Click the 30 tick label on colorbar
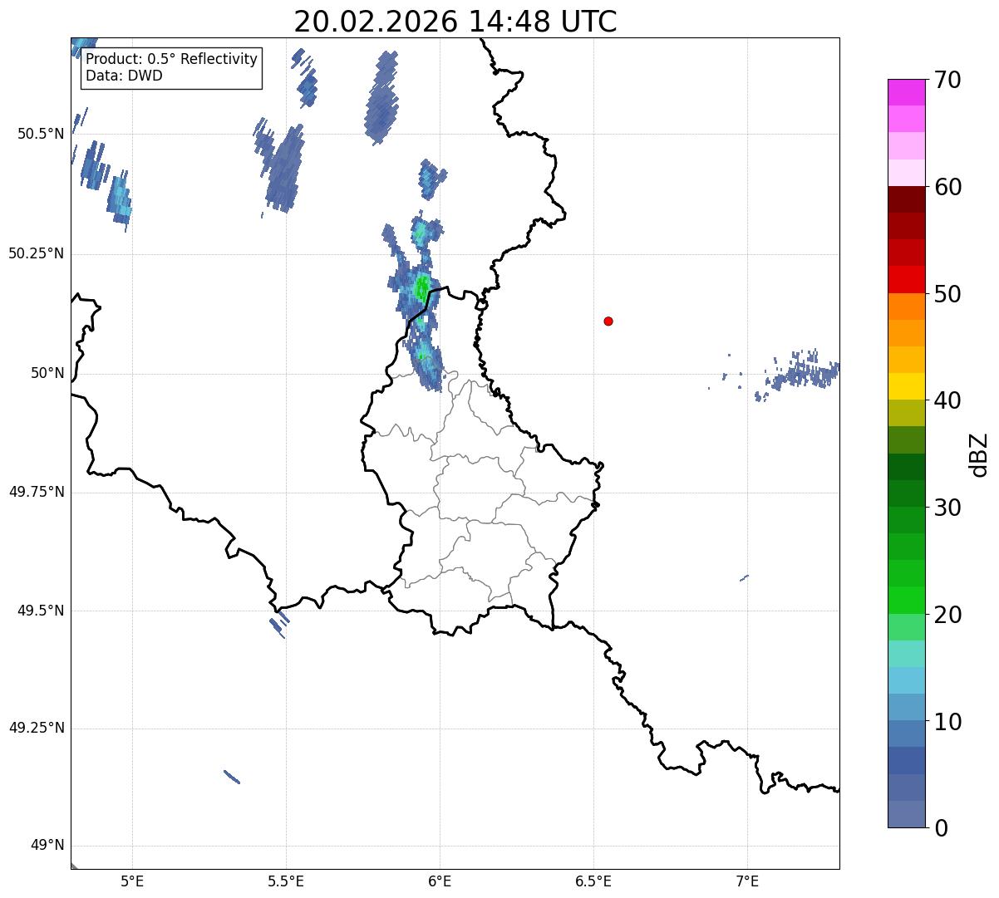Viewport: 999px width, 898px height. [947, 508]
